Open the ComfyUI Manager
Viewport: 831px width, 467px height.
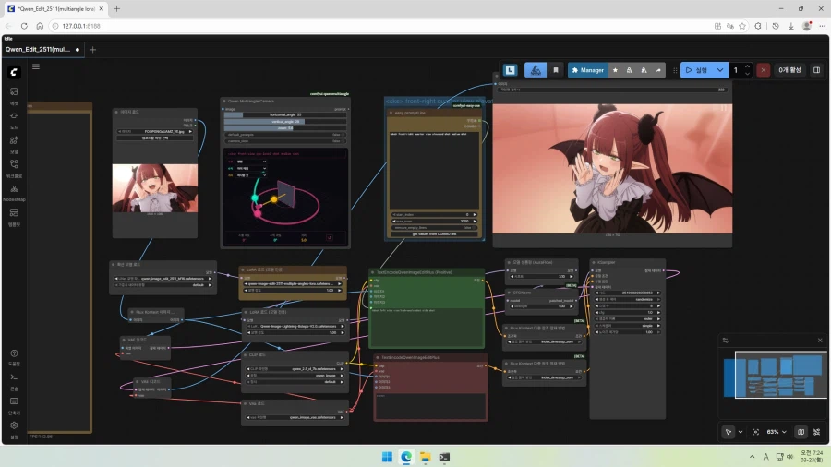587,70
